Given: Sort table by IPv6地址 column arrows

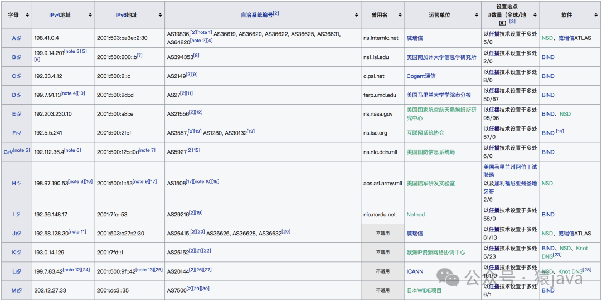Looking at the screenshot, I should click(160, 15).
